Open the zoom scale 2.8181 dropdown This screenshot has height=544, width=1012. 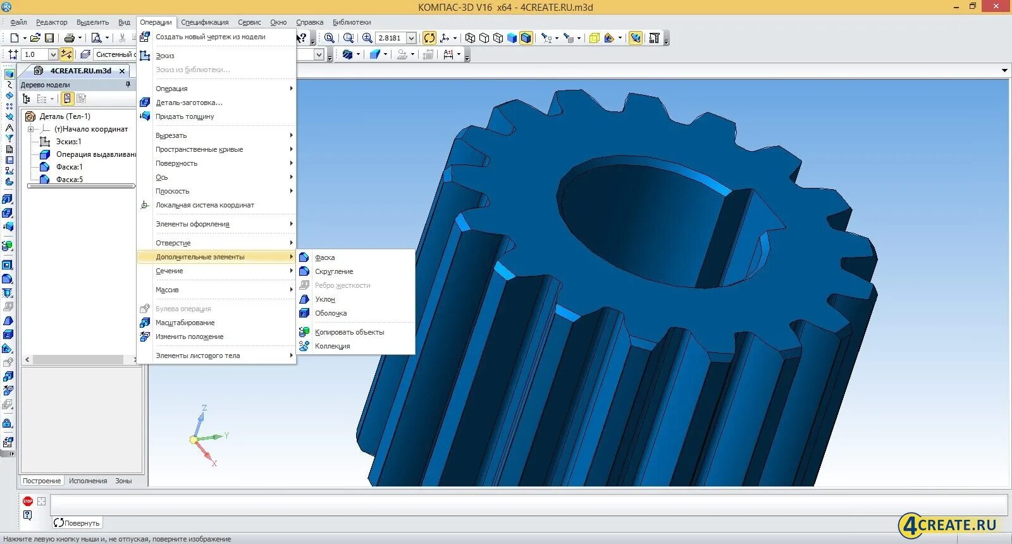click(x=411, y=38)
